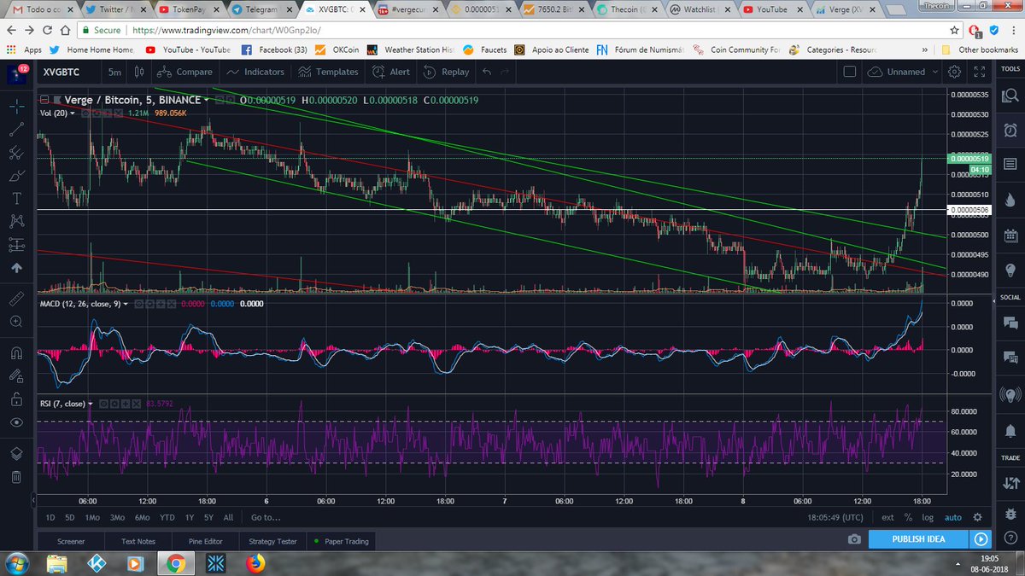Select the trend line drawing tool
This screenshot has height=576, width=1025.
[17, 131]
